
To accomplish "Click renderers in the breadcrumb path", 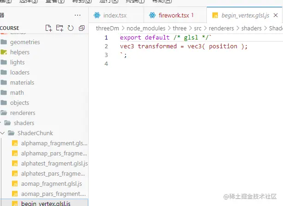I will [221, 28].
